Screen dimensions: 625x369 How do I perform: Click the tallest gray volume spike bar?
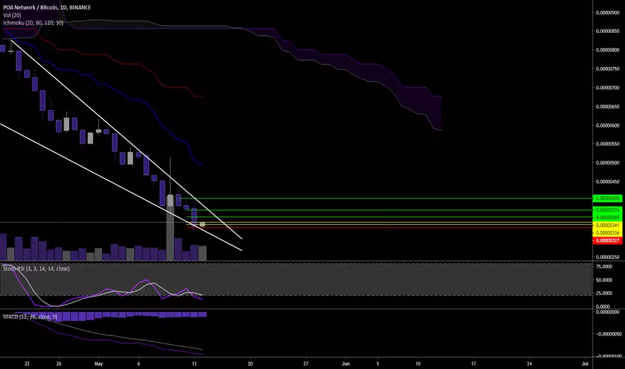point(170,227)
